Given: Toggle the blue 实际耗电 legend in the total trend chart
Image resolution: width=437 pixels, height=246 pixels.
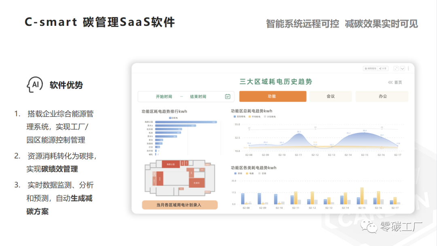Looking at the screenshot, I should (240, 117).
